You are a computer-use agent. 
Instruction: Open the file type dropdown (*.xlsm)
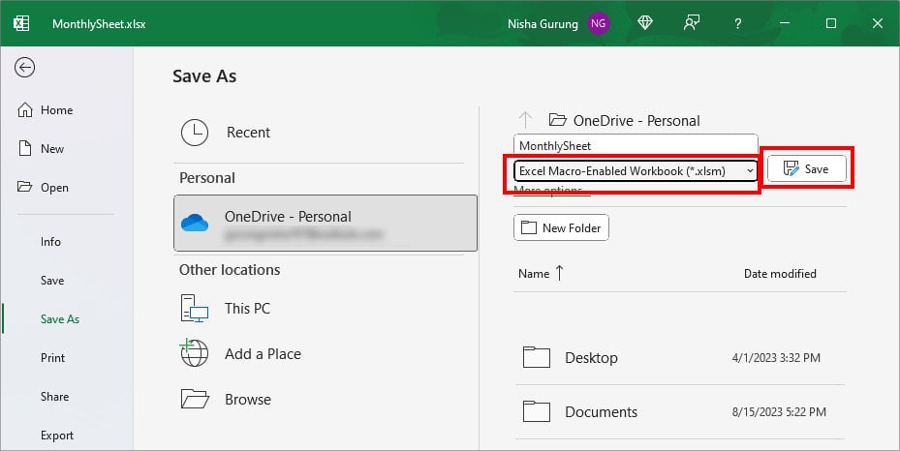636,170
